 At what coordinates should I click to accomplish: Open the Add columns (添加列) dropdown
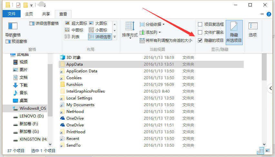[x=150, y=32]
